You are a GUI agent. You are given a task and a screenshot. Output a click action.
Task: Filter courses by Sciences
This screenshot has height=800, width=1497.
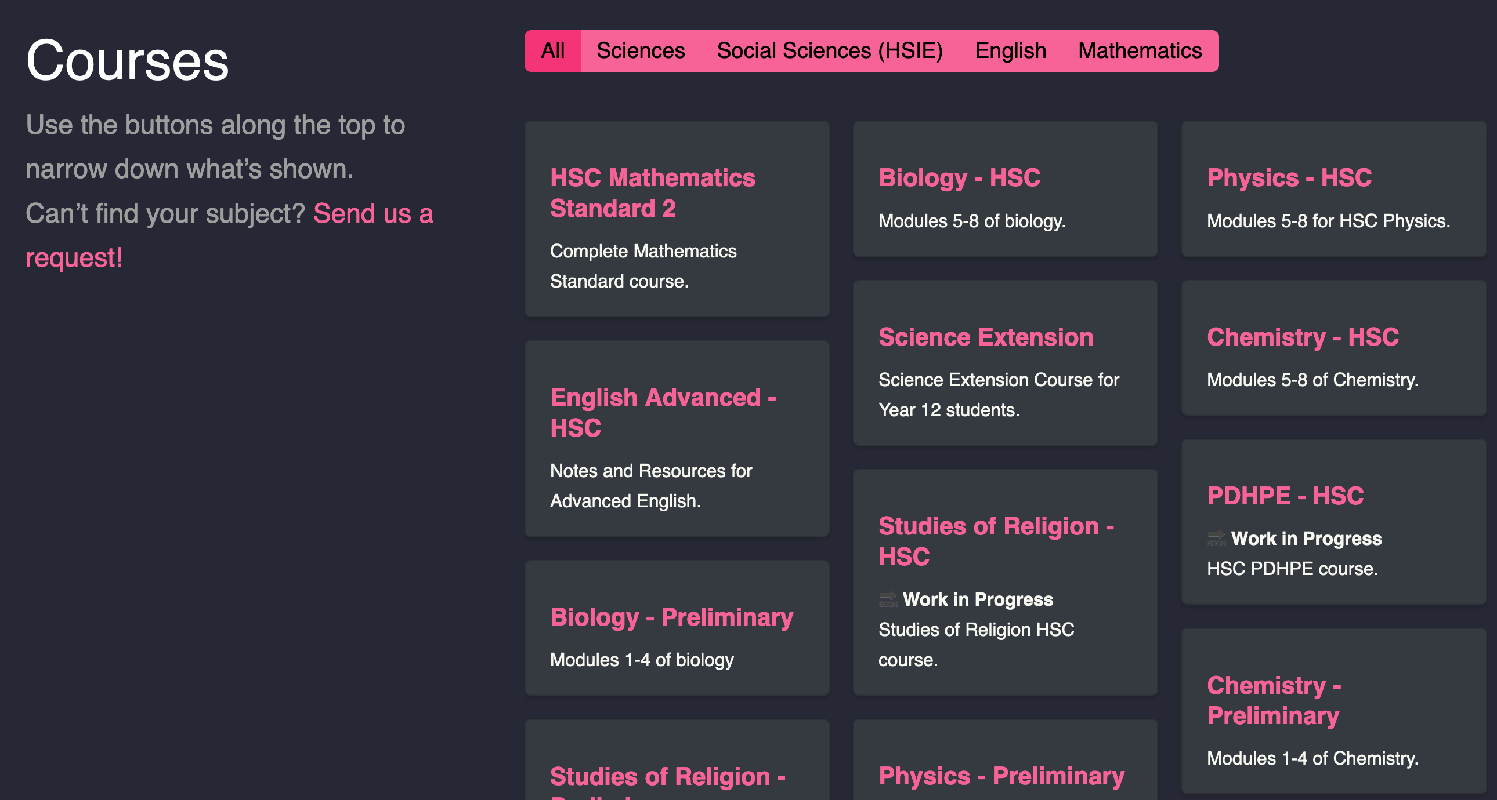point(641,51)
